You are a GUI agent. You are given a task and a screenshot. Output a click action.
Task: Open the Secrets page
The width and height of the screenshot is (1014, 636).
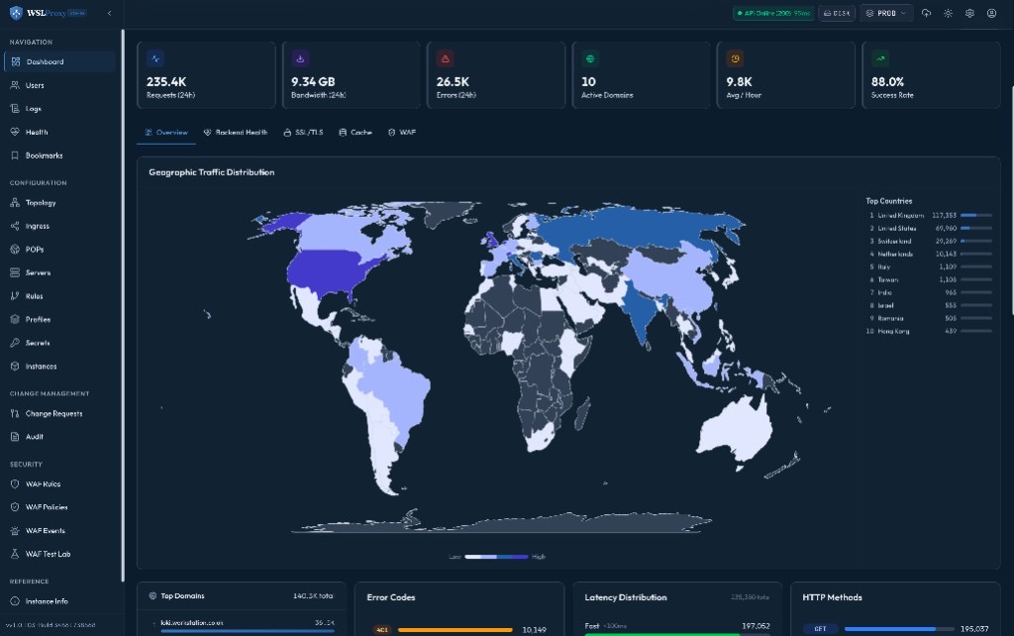click(59, 342)
